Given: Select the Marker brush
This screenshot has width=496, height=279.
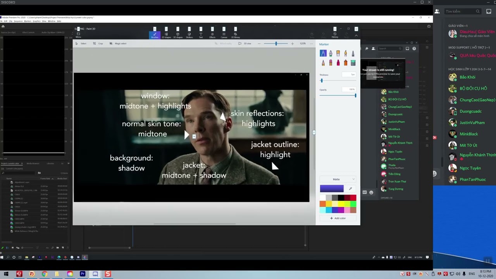Looking at the screenshot, I should click(x=323, y=53).
